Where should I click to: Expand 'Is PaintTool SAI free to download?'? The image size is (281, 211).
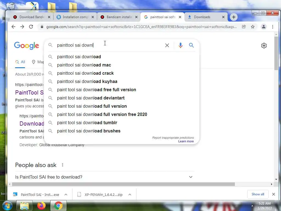(x=105, y=177)
